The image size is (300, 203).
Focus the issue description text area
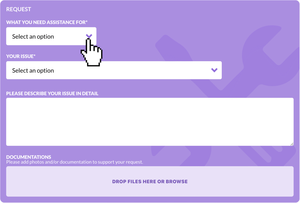(150, 122)
